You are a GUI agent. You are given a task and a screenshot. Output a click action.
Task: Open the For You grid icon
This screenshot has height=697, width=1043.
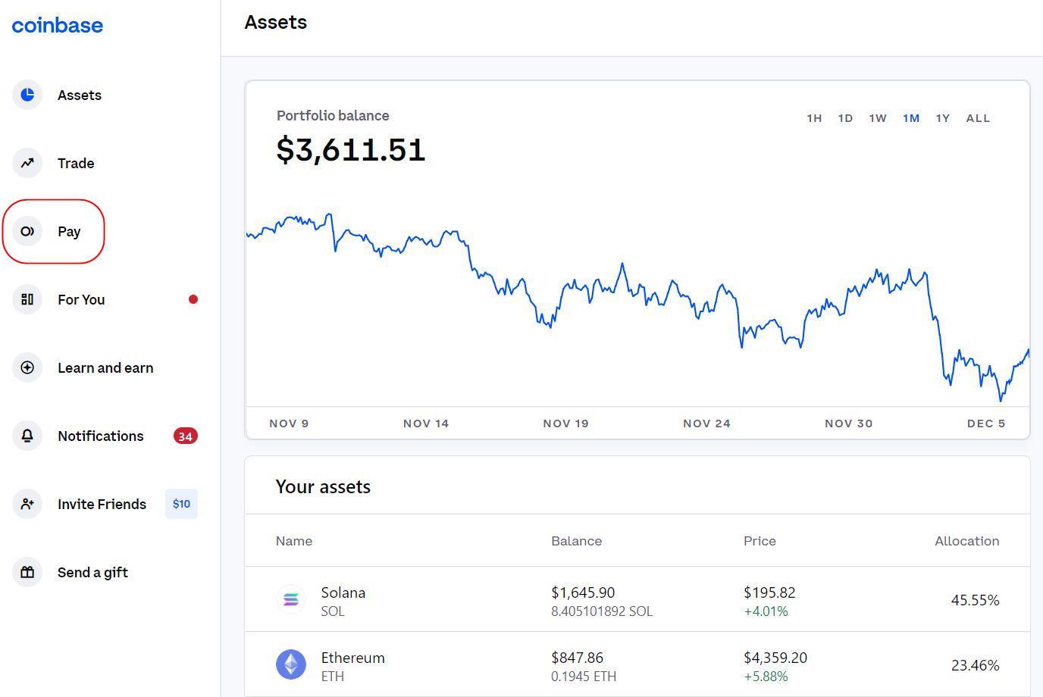[x=27, y=299]
